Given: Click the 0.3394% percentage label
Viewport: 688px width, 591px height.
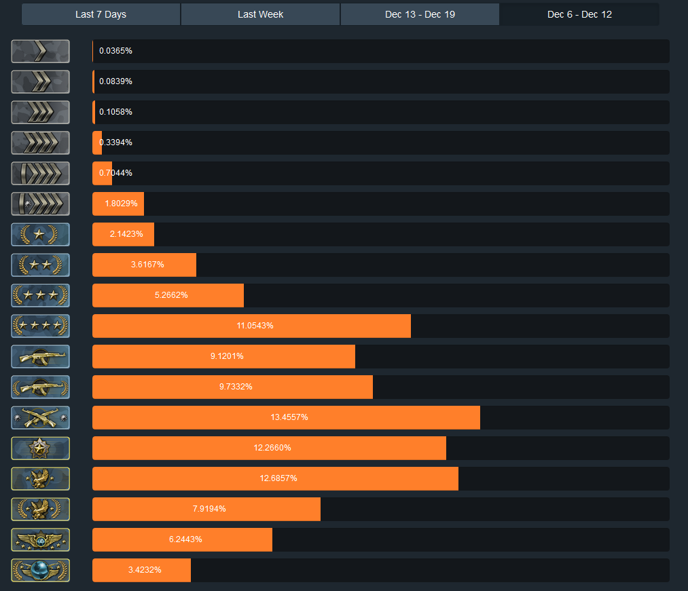Looking at the screenshot, I should tap(115, 142).
